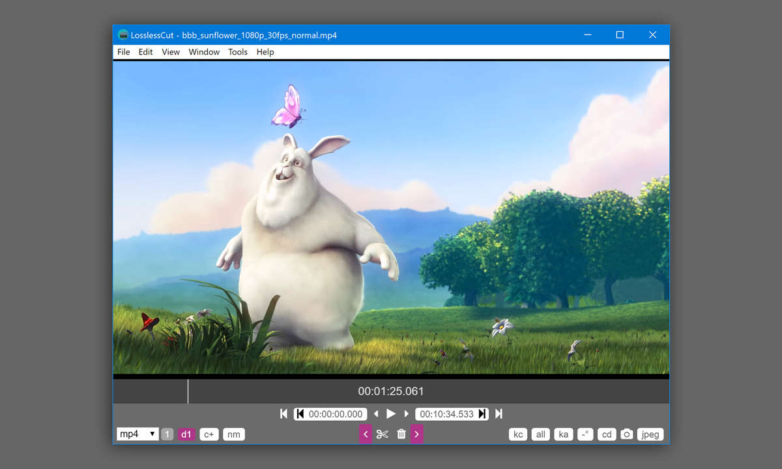Open the Edit menu
This screenshot has height=469, width=782.
[x=145, y=52]
